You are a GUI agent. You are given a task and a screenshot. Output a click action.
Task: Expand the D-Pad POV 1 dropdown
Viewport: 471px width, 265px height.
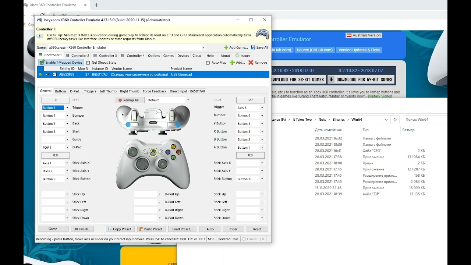(x=67, y=147)
